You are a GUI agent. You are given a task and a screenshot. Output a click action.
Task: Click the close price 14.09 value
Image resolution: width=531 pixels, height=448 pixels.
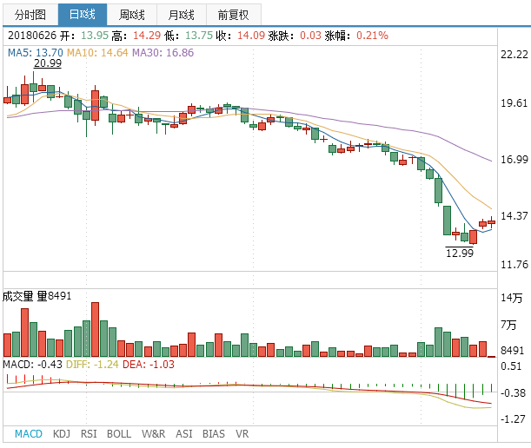tap(251, 36)
